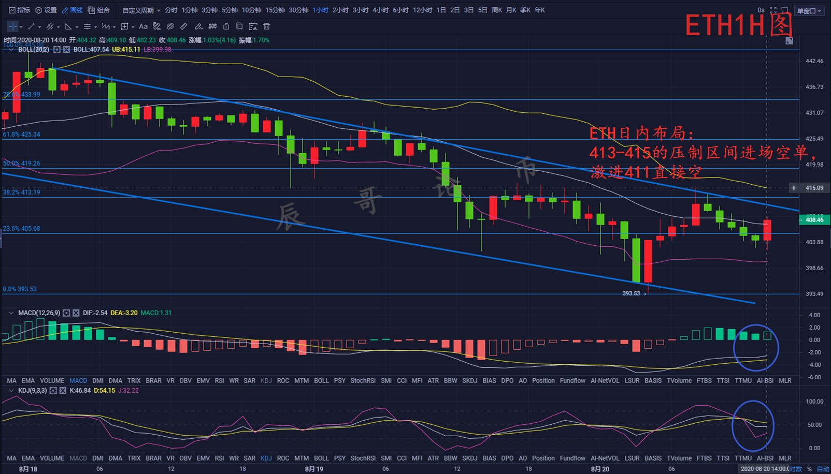Expand the grid box tool options
831x474 pixels.
point(133,27)
